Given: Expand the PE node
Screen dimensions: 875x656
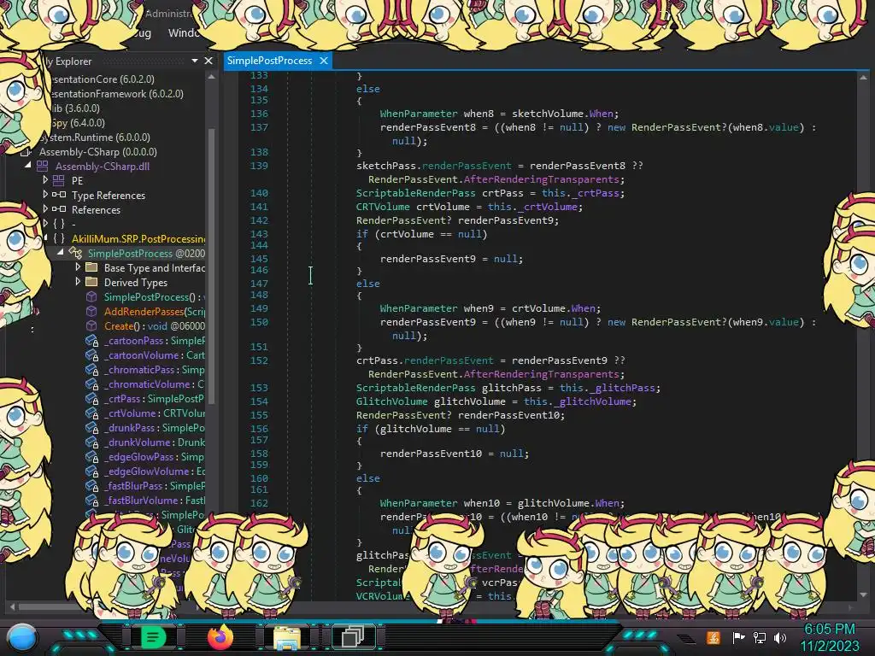Looking at the screenshot, I should click(45, 180).
